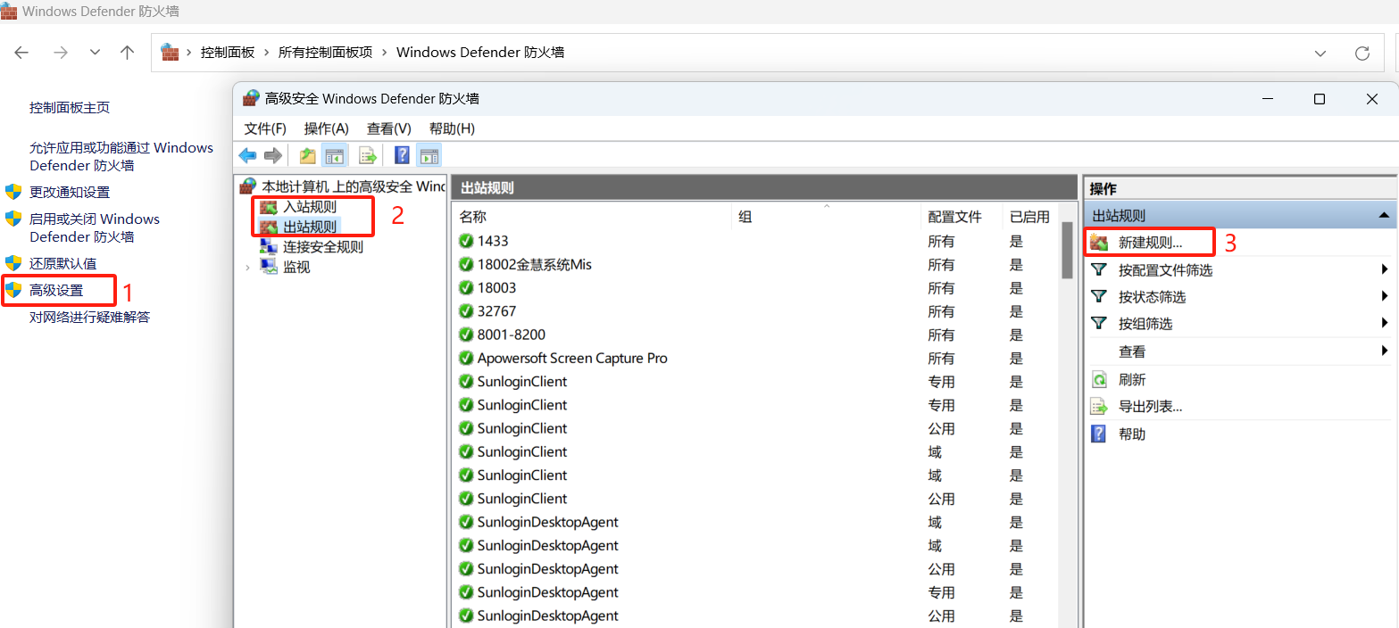Click the Export List toolbar icon

point(367,156)
